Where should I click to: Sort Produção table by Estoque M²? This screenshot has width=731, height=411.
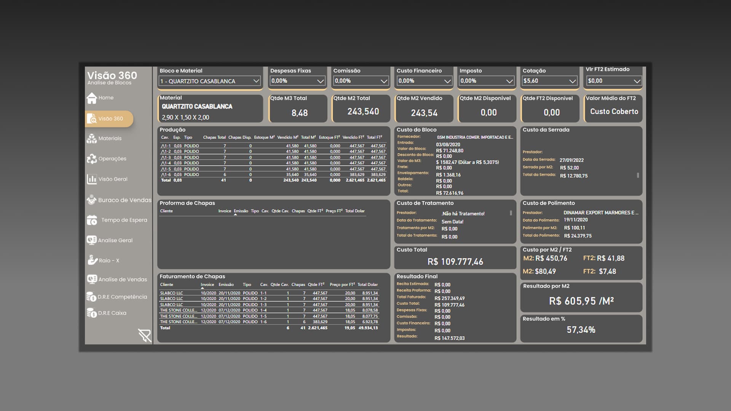click(264, 137)
